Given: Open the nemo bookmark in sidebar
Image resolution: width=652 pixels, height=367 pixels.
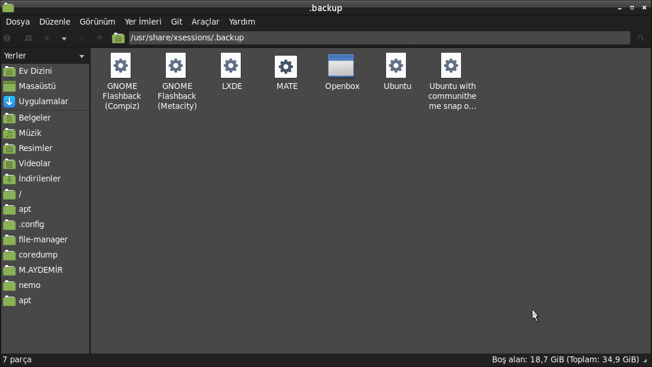Looking at the screenshot, I should point(45,286).
